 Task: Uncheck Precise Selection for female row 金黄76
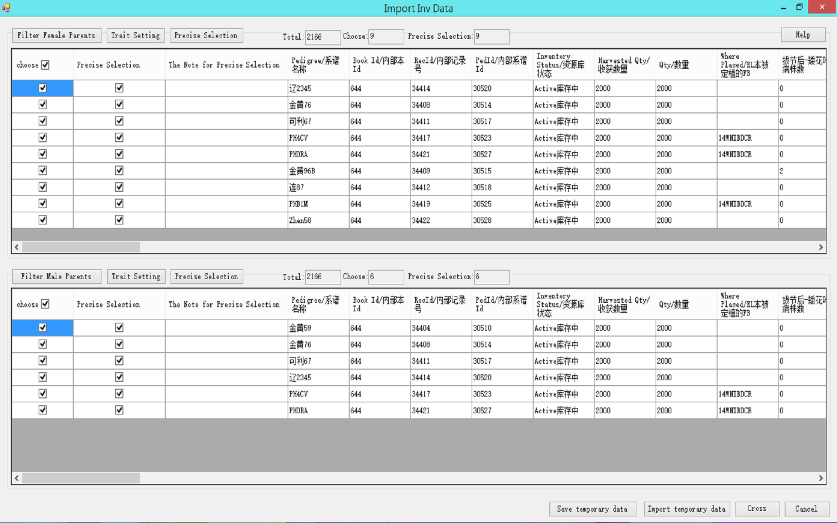point(119,105)
